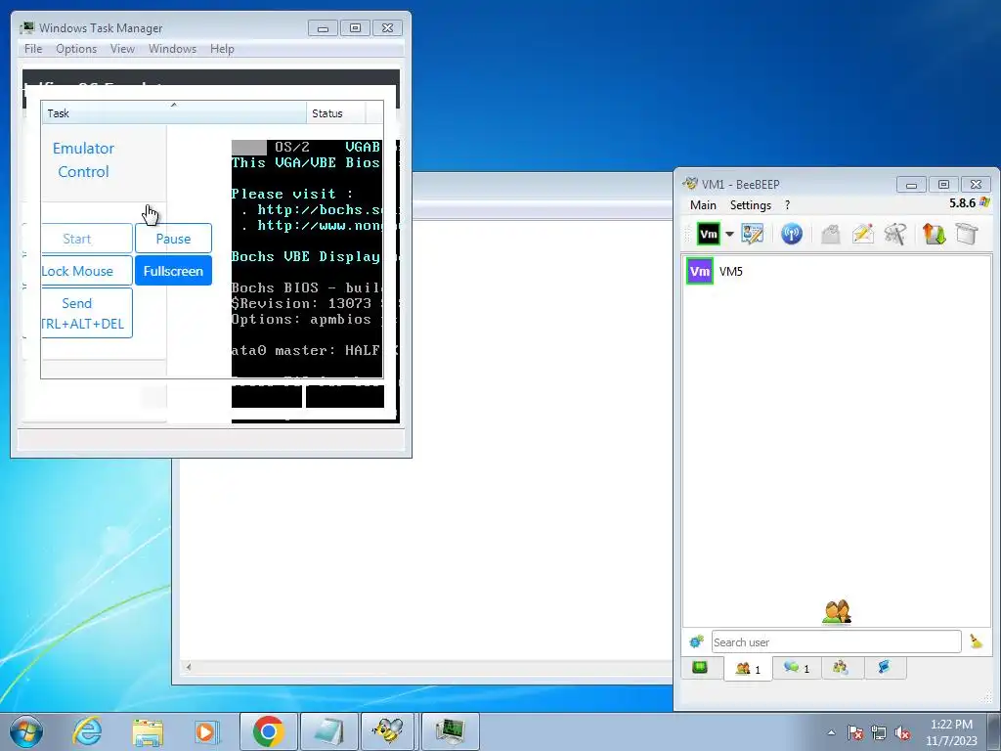The image size is (1001, 751).
Task: Switch to Task Manager on the taskbar
Action: click(451, 731)
